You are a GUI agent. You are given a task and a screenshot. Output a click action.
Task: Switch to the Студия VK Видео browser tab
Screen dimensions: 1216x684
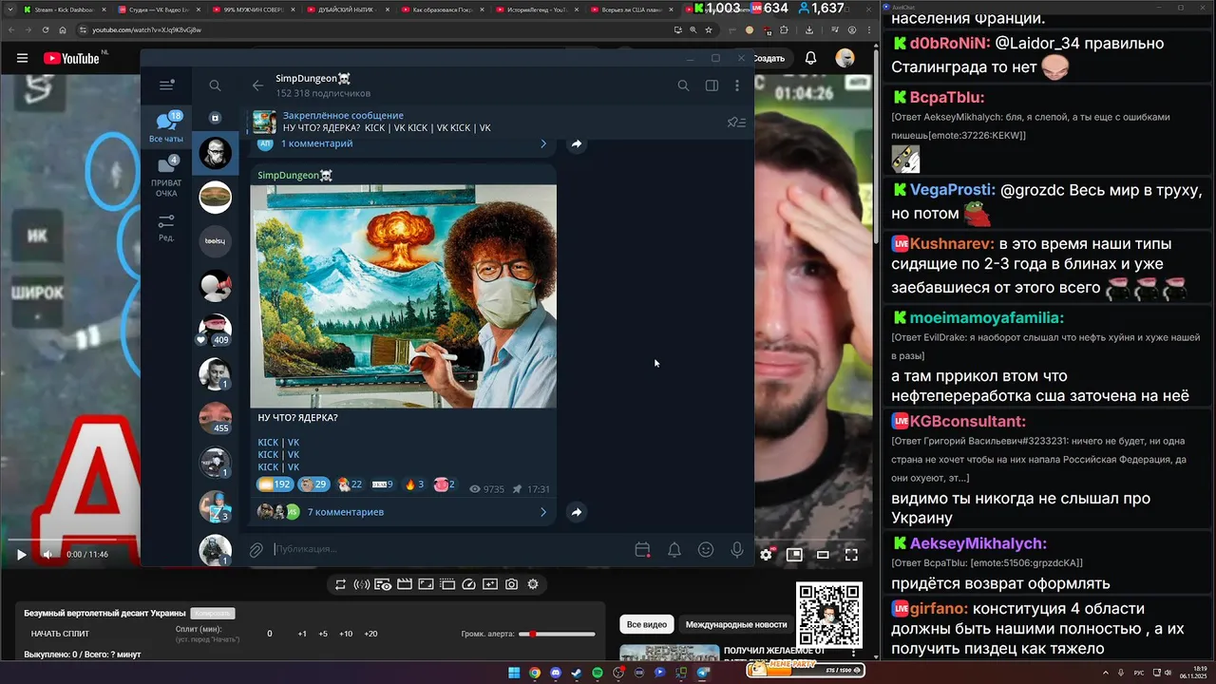point(157,9)
